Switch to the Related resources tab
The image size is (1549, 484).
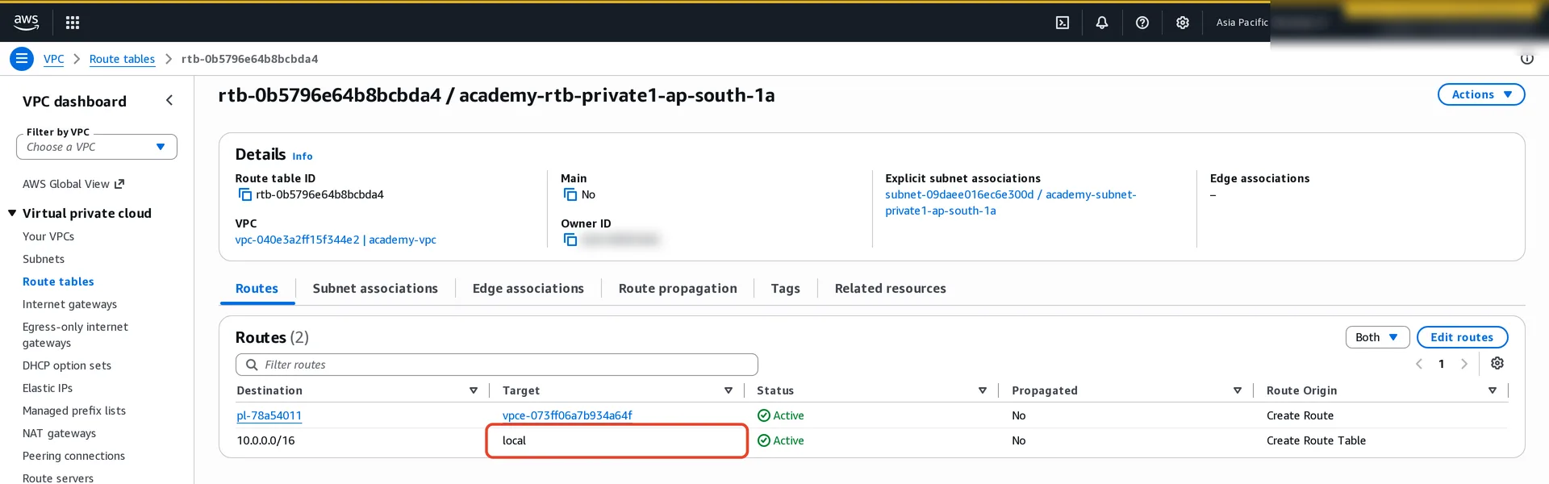point(891,288)
